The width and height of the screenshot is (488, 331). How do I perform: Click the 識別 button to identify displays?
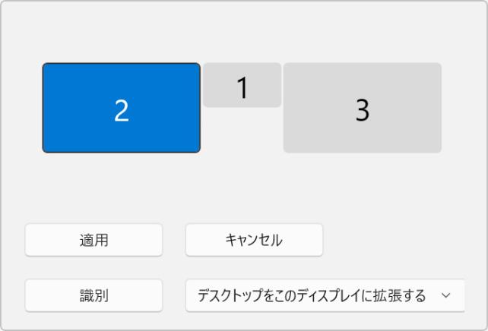click(x=93, y=295)
